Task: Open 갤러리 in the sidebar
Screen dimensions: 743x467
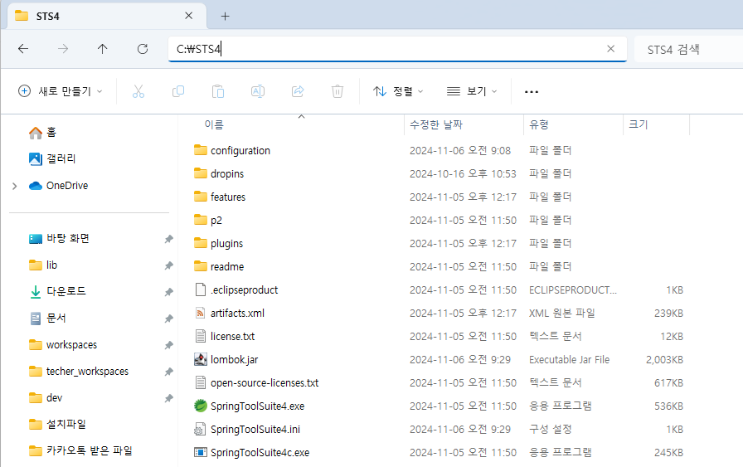Action: (52, 158)
